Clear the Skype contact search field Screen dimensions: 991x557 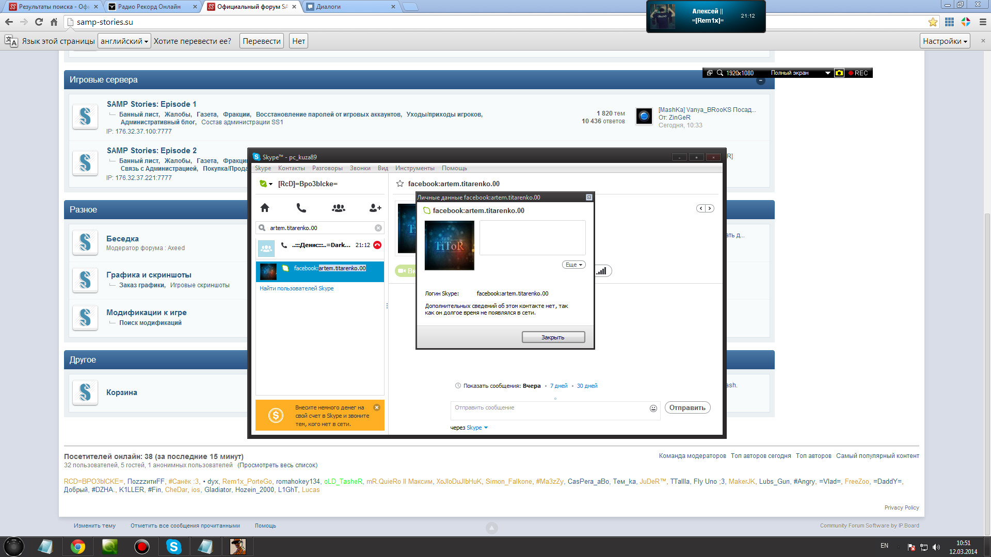(378, 228)
